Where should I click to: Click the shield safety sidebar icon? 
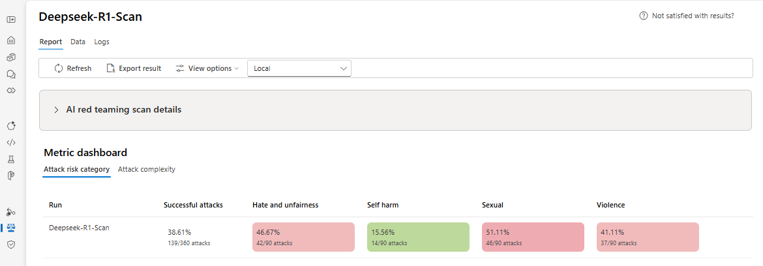click(11, 245)
